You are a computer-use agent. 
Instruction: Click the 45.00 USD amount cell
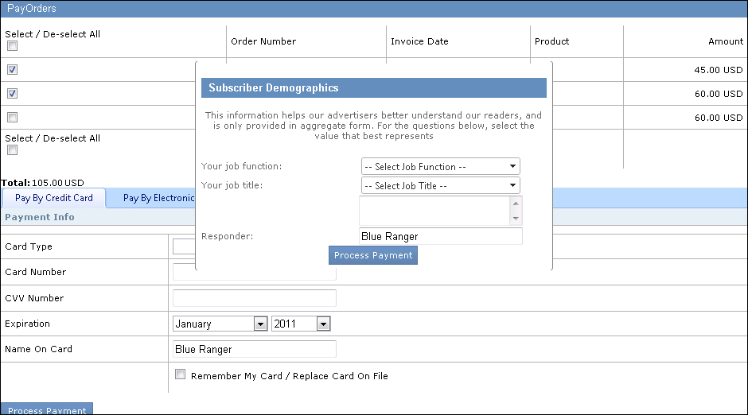click(x=719, y=70)
